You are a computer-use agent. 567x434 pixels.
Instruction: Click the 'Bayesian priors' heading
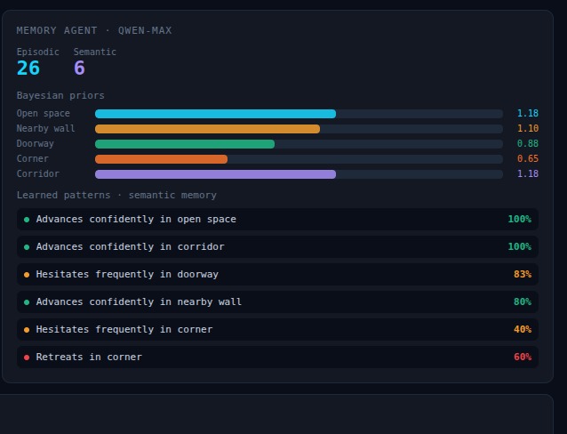pyautogui.click(x=60, y=95)
